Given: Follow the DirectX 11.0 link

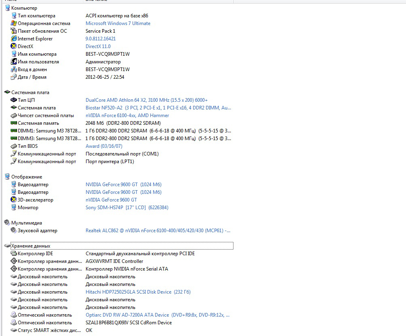Looking at the screenshot, I should (x=98, y=46).
